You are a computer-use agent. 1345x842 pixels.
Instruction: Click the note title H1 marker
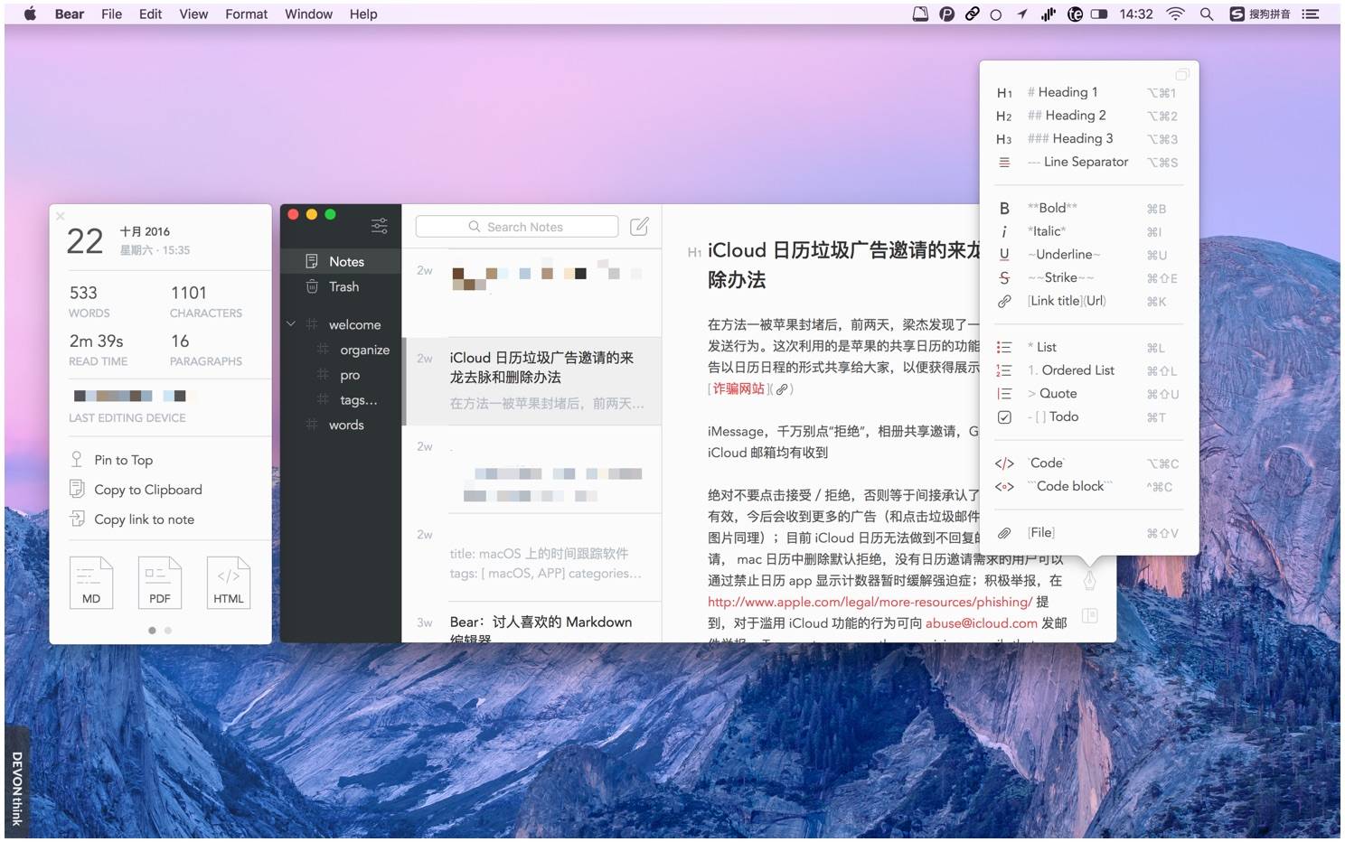coord(694,253)
